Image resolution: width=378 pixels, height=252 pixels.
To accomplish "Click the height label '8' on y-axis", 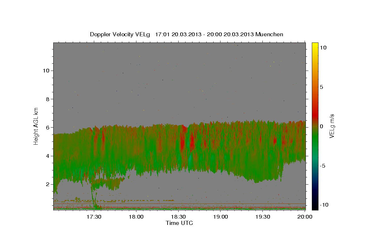I will (x=47, y=99).
